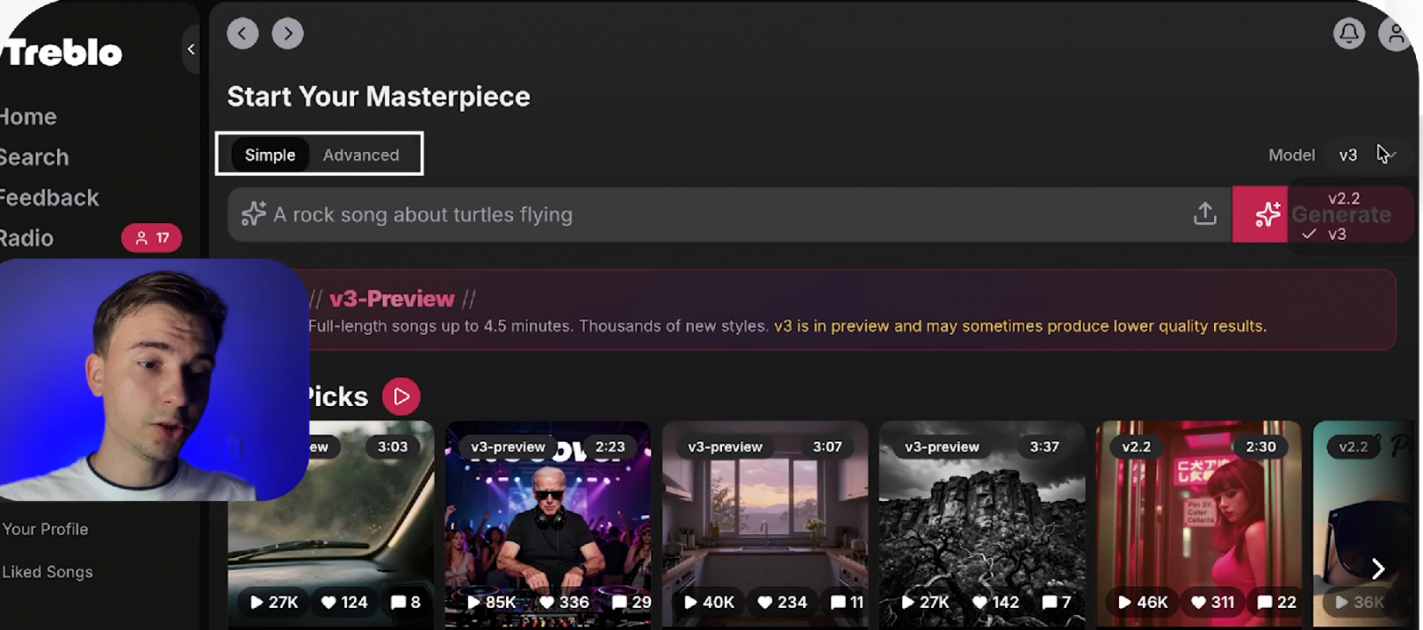Click the sparkle icon inside prompt box
Viewport: 1423px width, 630px height.
pyautogui.click(x=253, y=213)
